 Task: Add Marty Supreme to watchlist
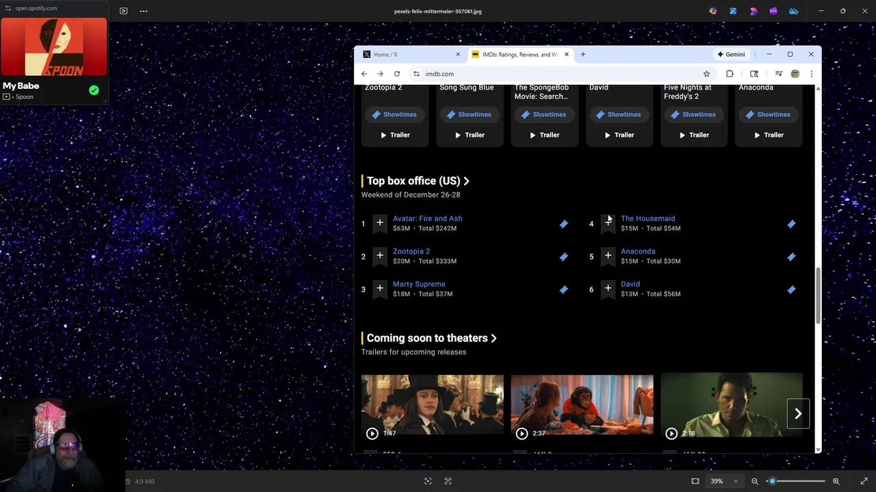click(380, 289)
